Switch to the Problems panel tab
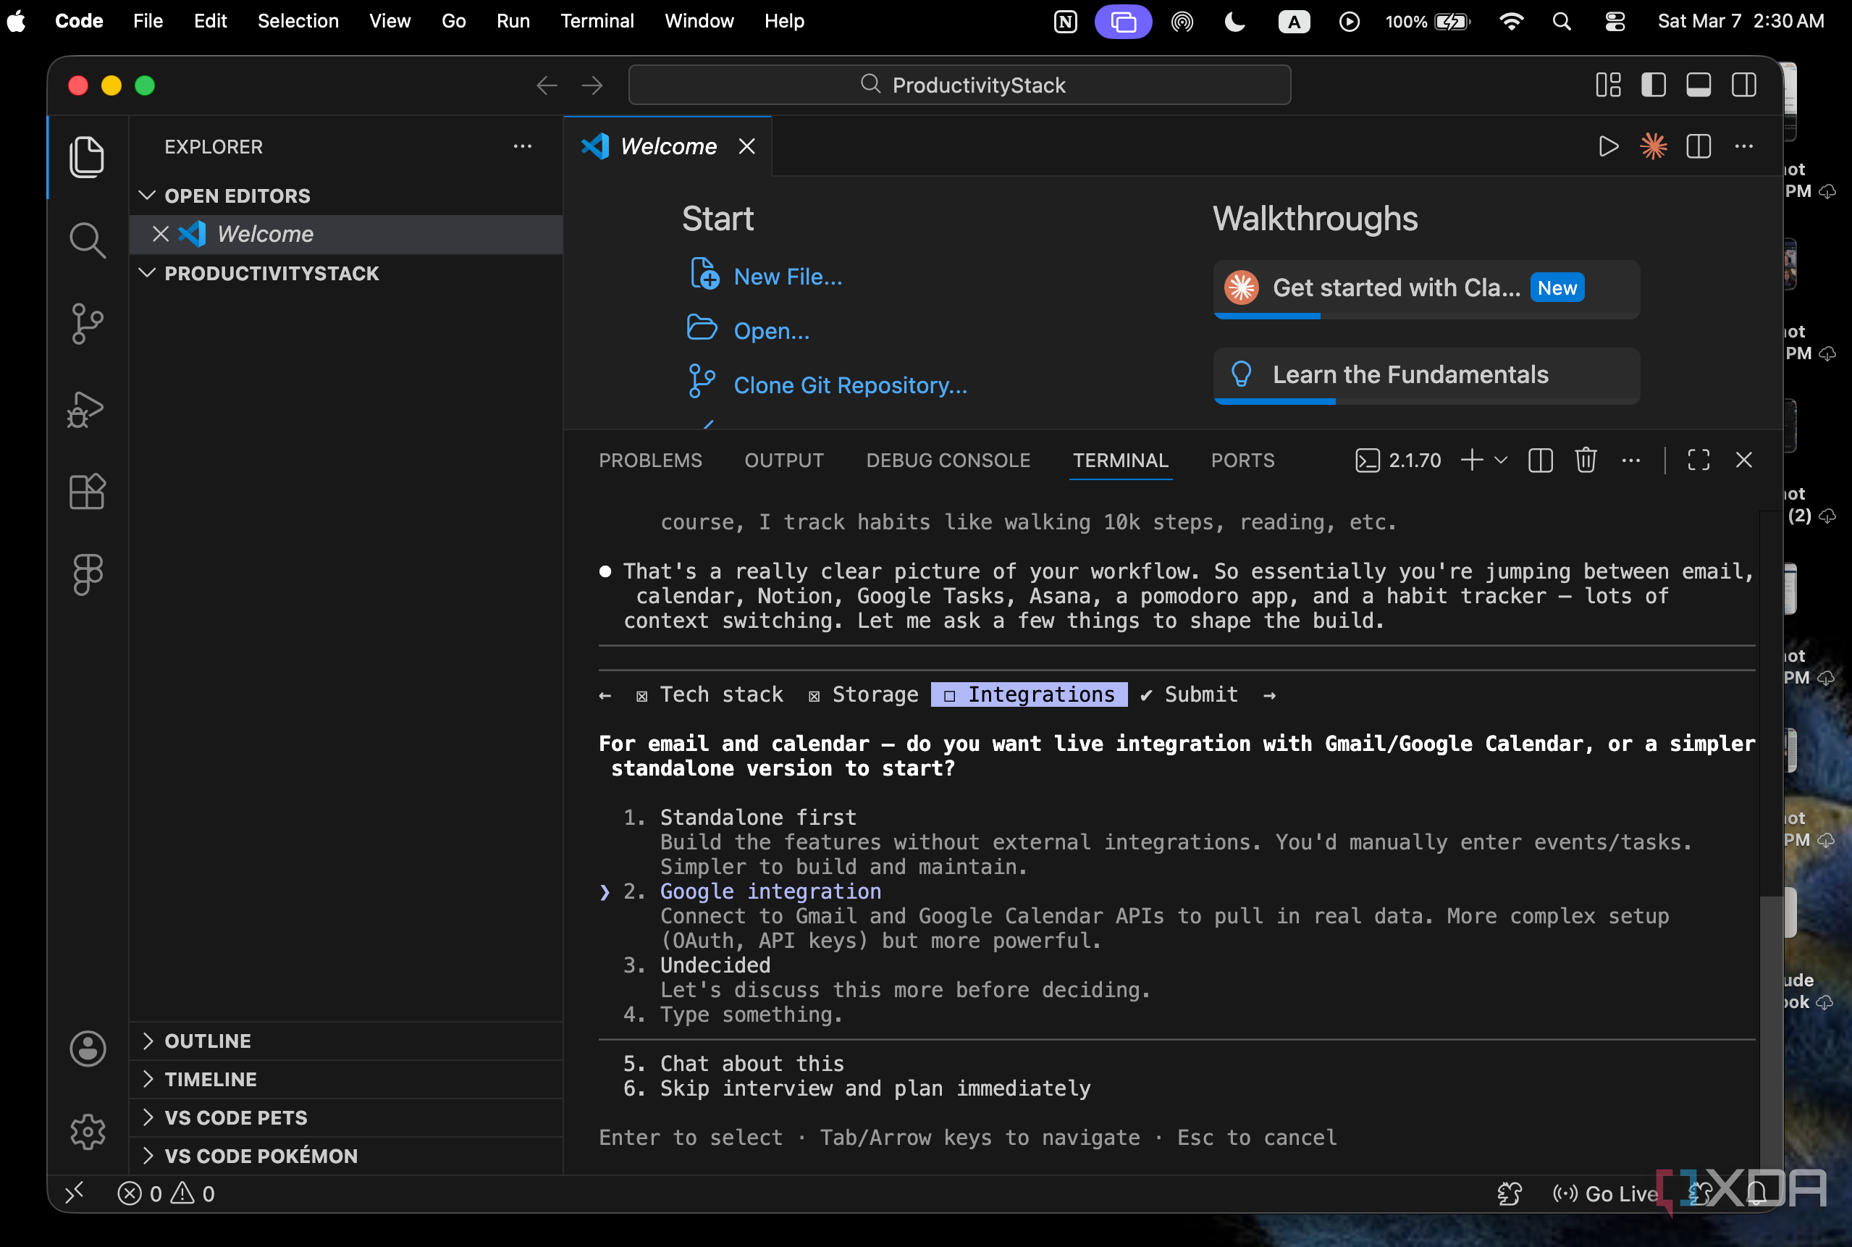This screenshot has height=1247, width=1852. pos(649,461)
